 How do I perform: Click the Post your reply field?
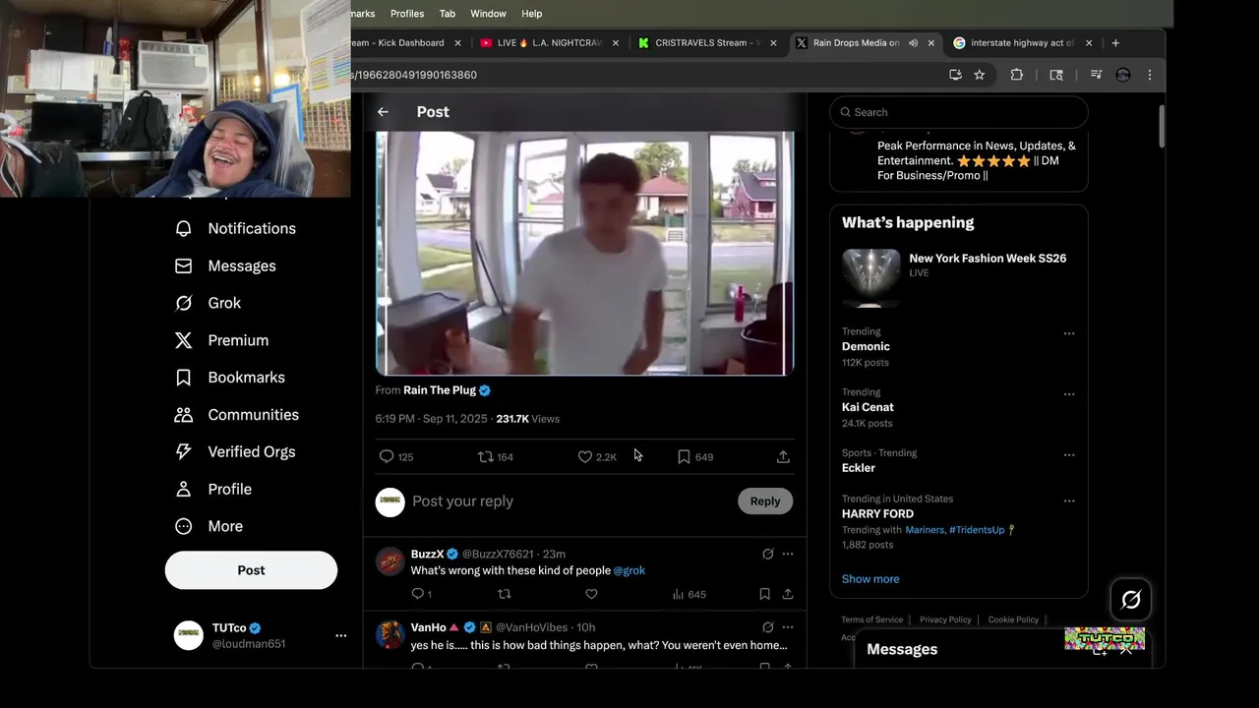tap(570, 501)
